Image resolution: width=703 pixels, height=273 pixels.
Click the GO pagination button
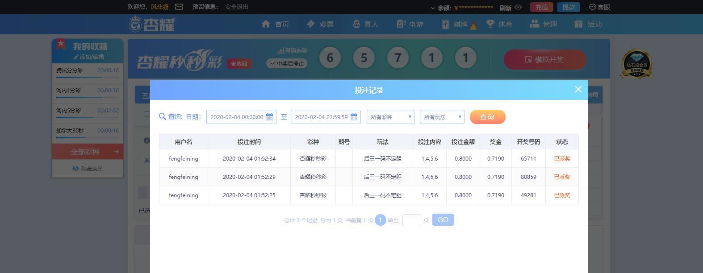click(x=443, y=220)
